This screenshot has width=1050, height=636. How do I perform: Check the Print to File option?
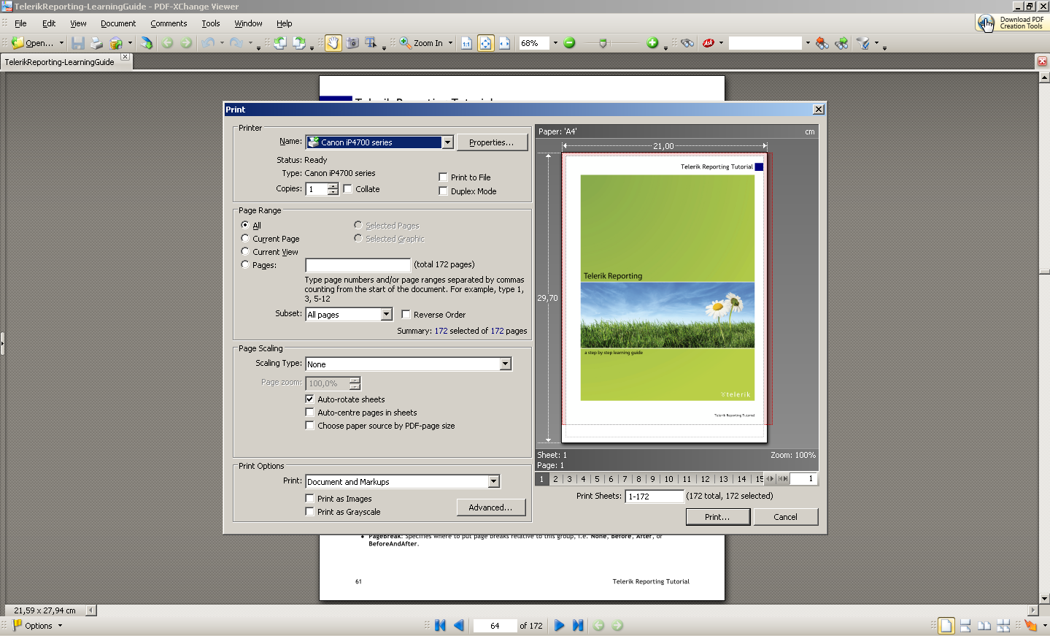[443, 177]
